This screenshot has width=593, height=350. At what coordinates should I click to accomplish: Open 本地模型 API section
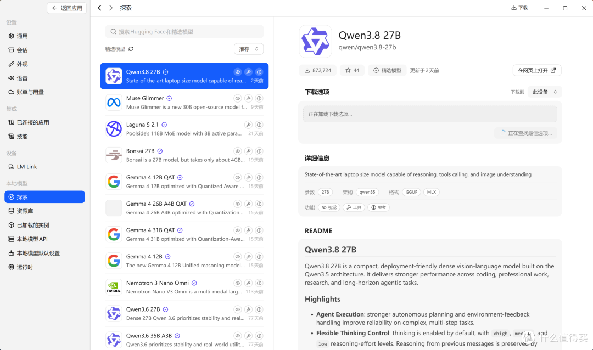(x=44, y=239)
